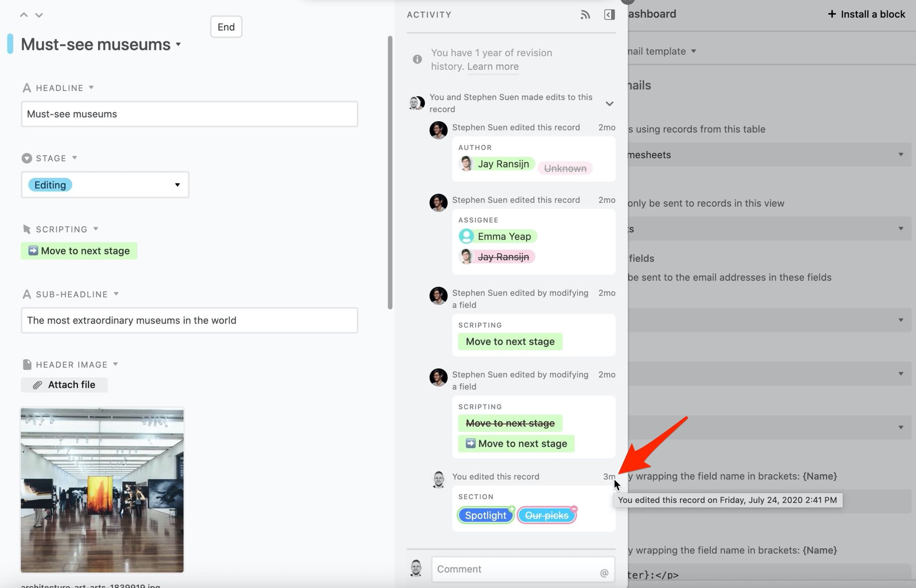Go to previous record with up chevron
Image resolution: width=916 pixels, height=588 pixels.
point(24,15)
